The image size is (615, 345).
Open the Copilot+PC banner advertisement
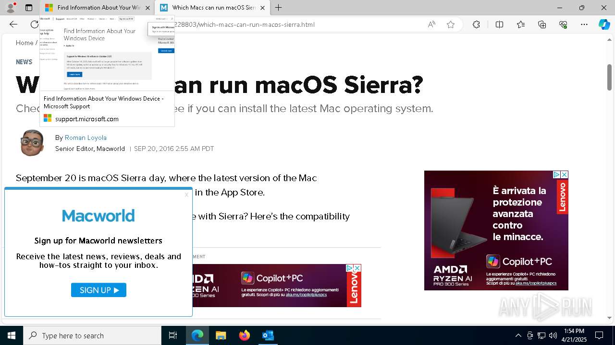click(277, 286)
